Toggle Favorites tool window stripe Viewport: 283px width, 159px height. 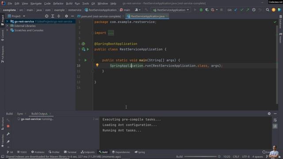pyautogui.click(x=2, y=140)
